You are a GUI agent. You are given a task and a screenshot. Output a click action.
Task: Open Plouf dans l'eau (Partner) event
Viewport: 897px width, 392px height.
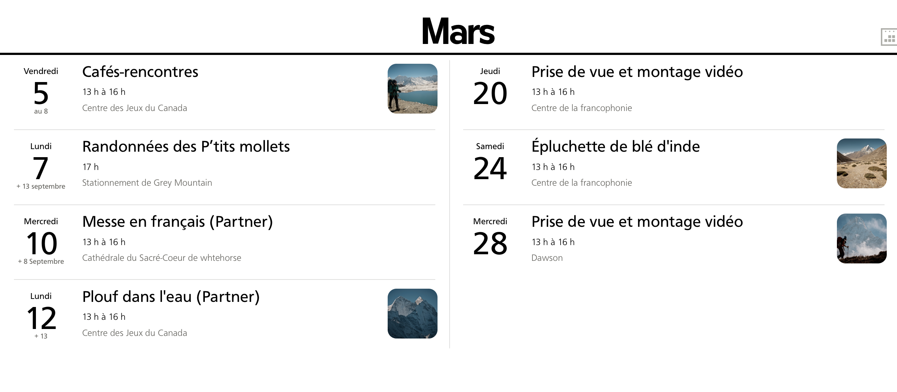coord(171,297)
